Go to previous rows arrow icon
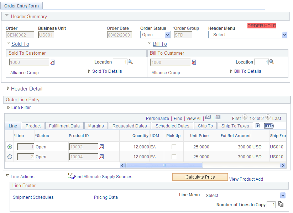The width and height of the screenshot is (293, 213). click(x=245, y=117)
